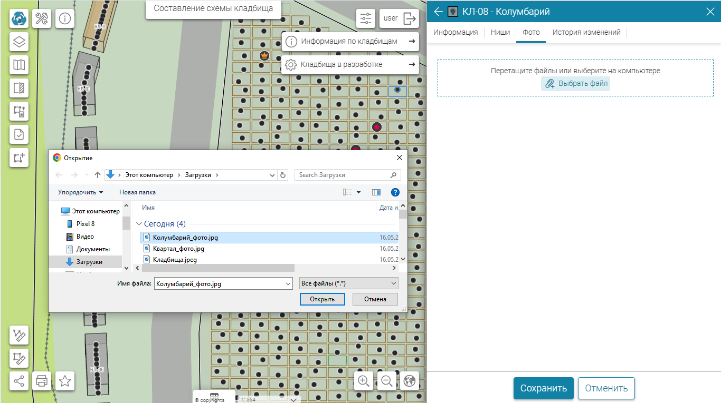Click the share icon
The width and height of the screenshot is (721, 403).
click(x=19, y=380)
